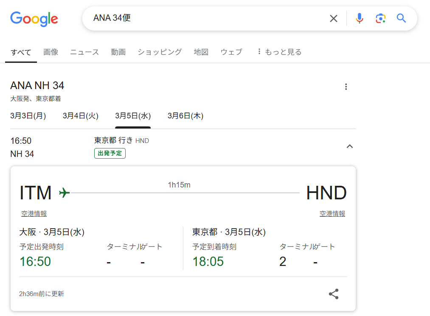This screenshot has width=430, height=316.
Task: Share flight status with share icon
Action: click(x=334, y=294)
